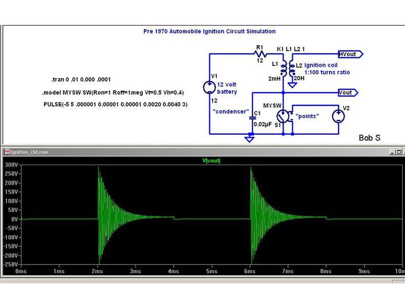Click the MYSW switch model label
Screen dimensions: 405x304
point(272,105)
